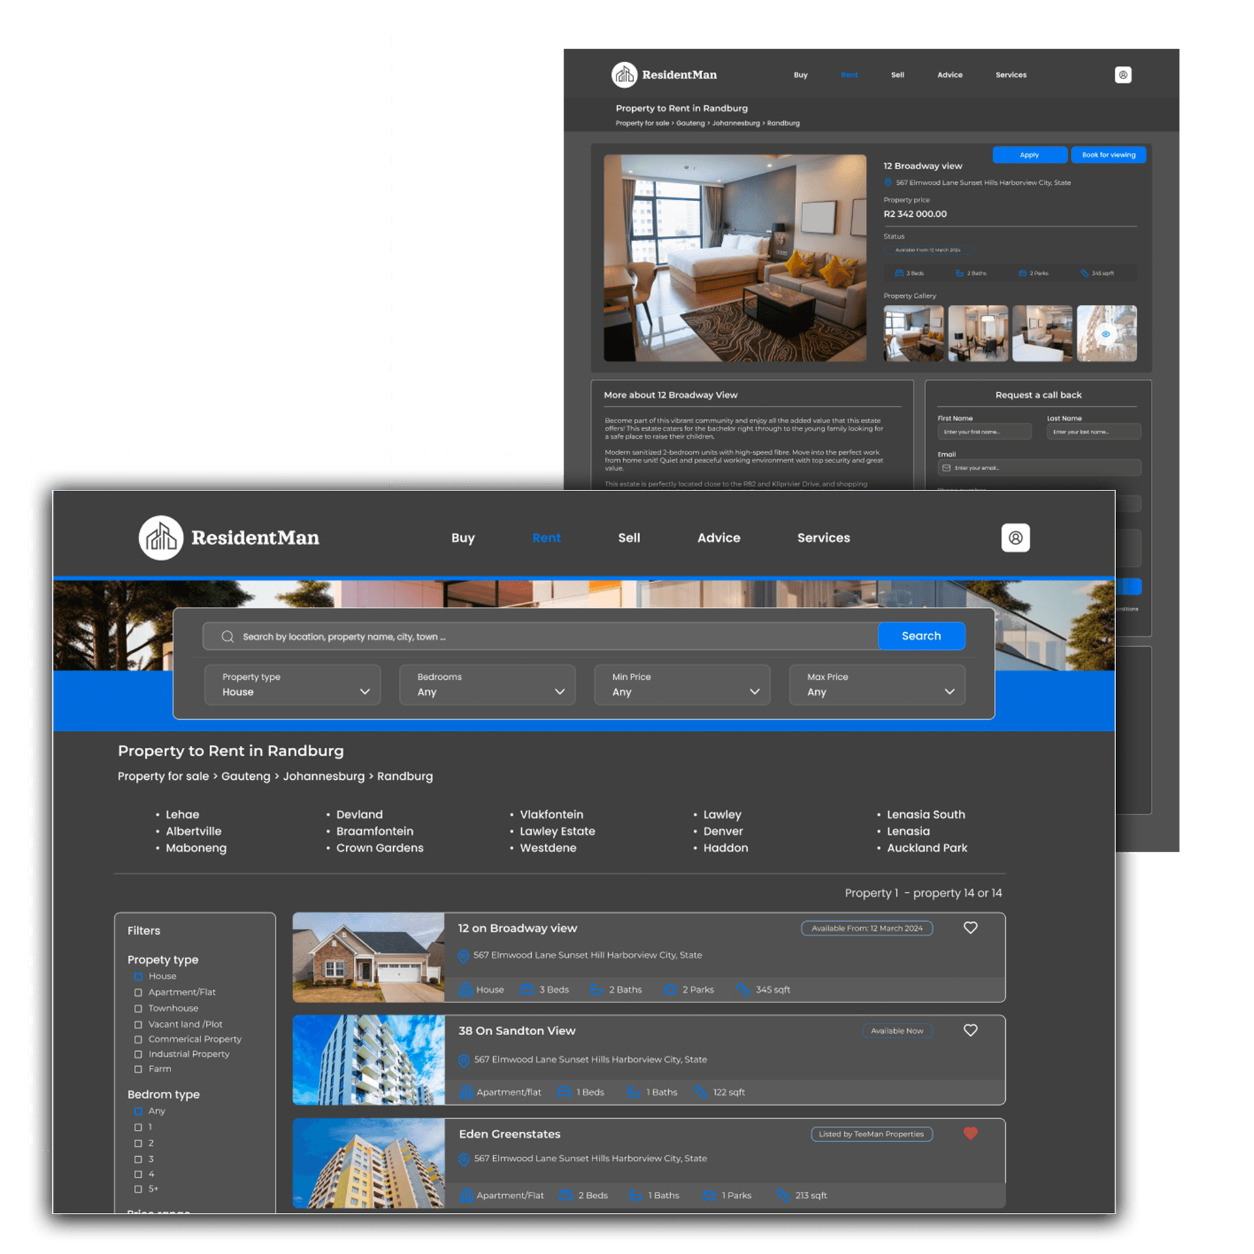Open the Auckland Park suburb link
The image size is (1254, 1254).
tap(927, 848)
